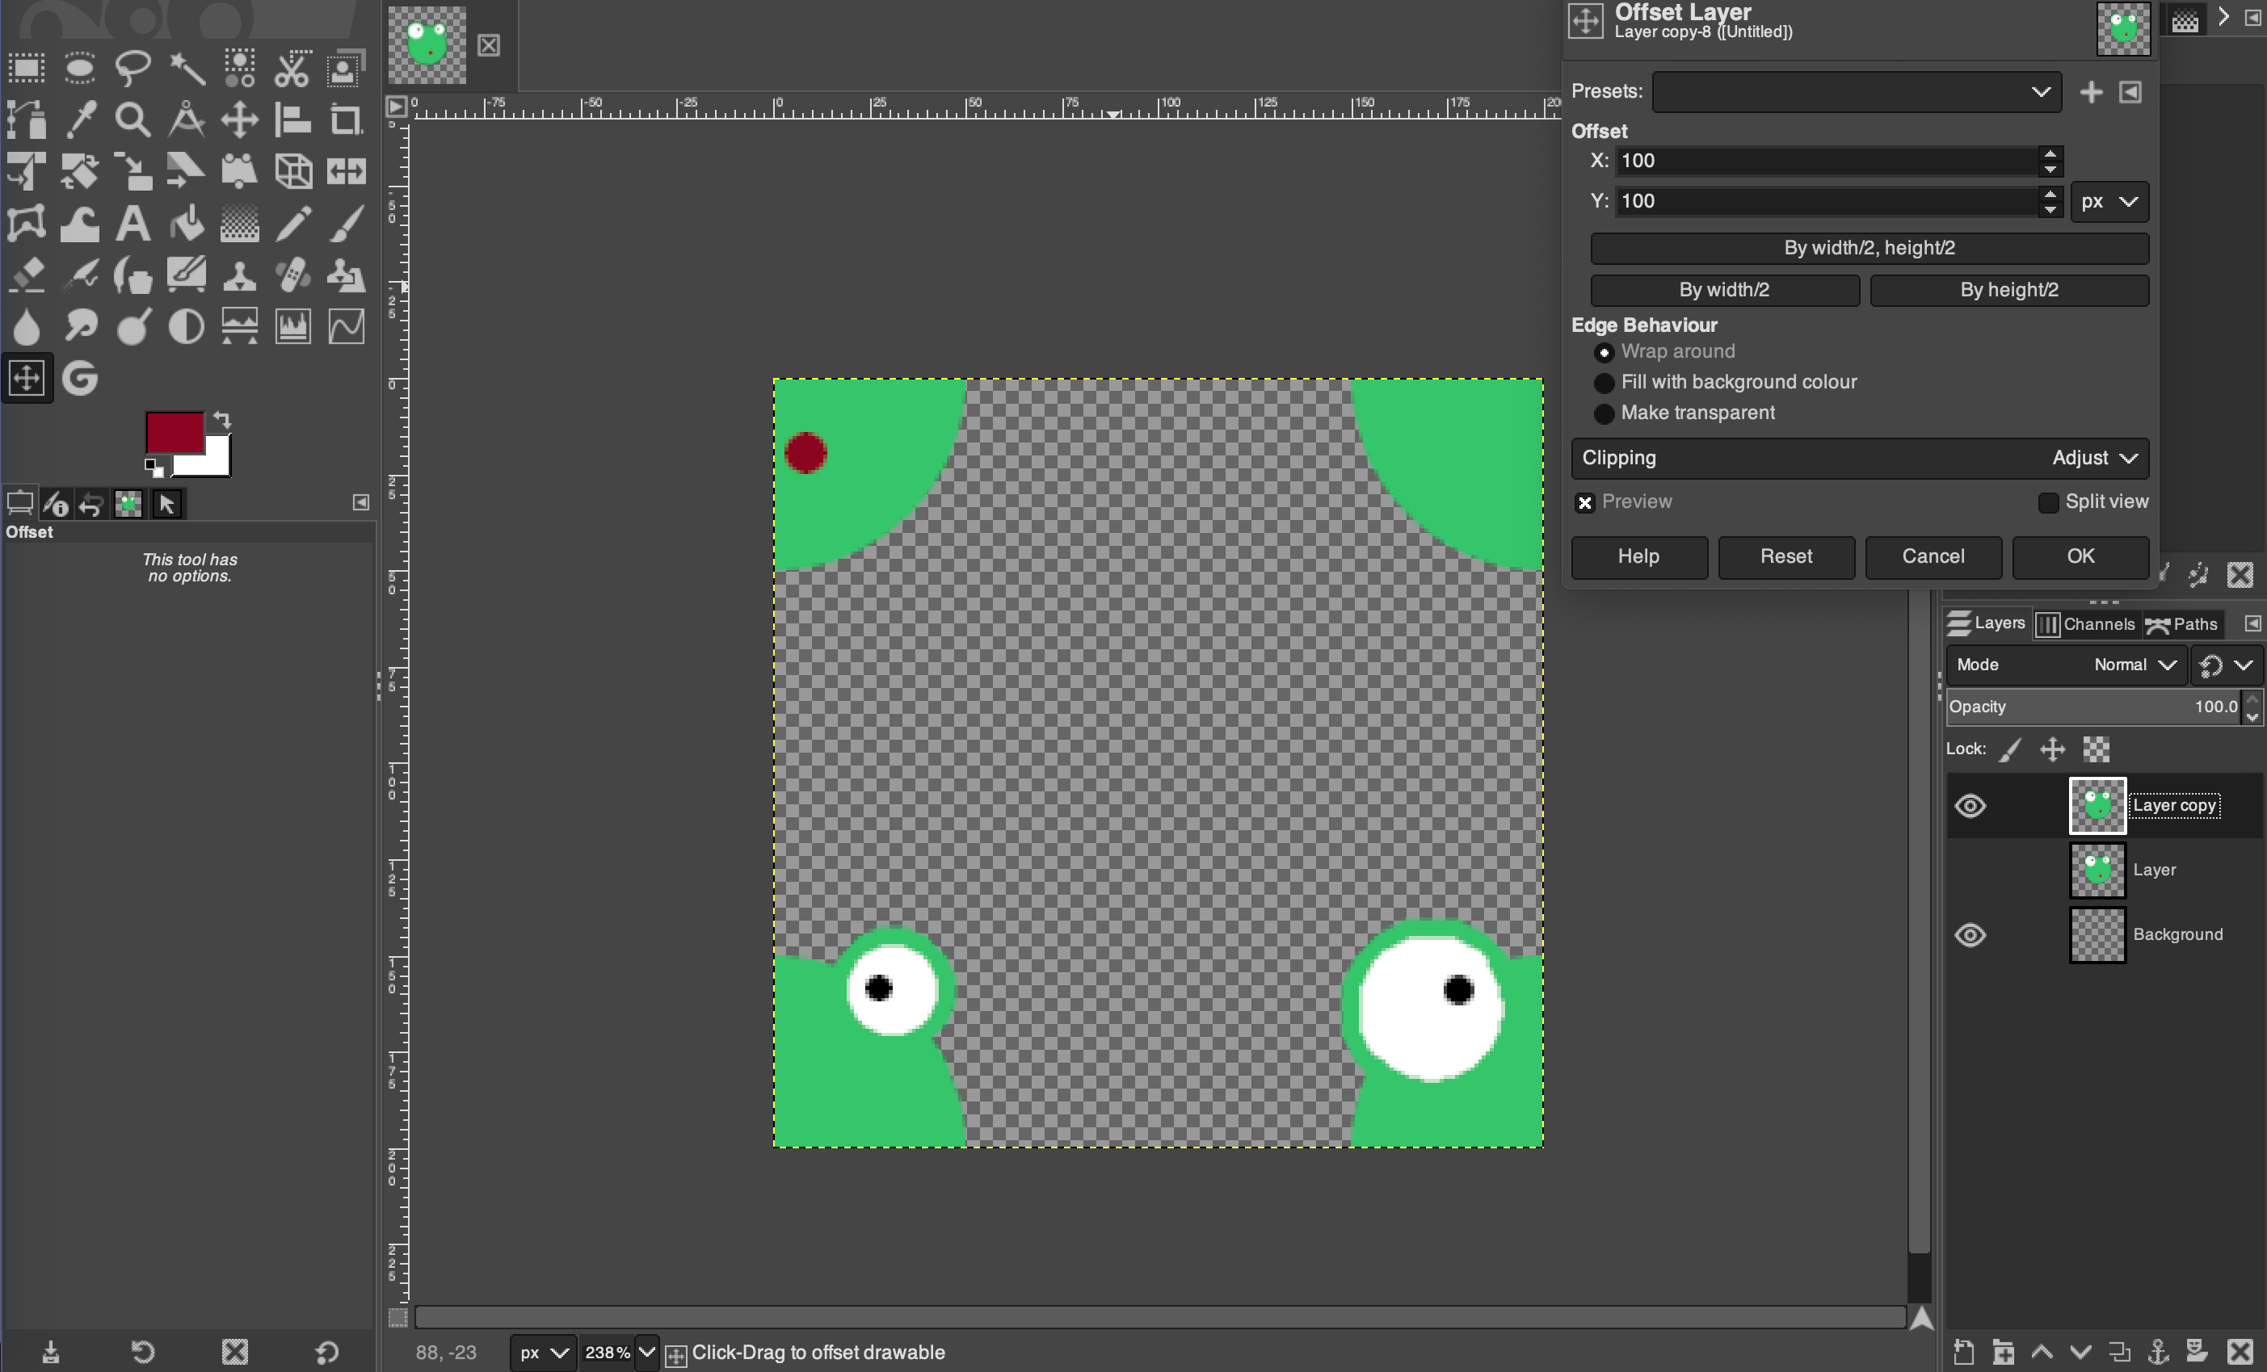This screenshot has width=2267, height=1372.
Task: Select the Crop tool
Action: coord(346,120)
